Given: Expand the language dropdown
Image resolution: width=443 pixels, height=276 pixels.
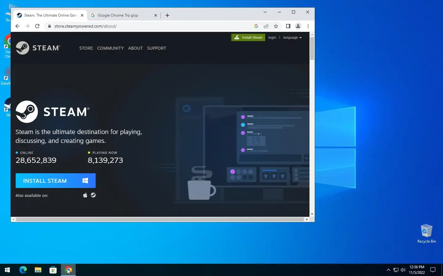Looking at the screenshot, I should [292, 37].
